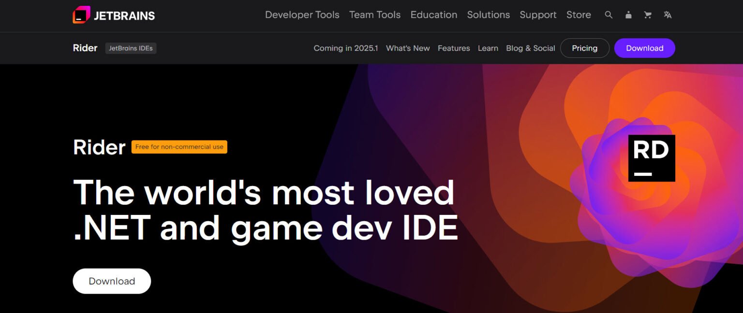This screenshot has width=743, height=313.
Task: Click the Free for non-commercial use badge
Action: tap(179, 147)
